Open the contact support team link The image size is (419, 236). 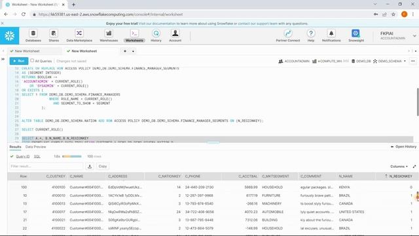(x=257, y=24)
